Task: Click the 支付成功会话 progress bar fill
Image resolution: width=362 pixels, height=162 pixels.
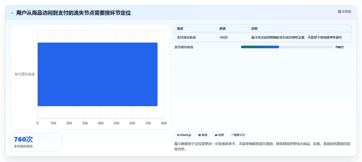Action: coord(260,47)
